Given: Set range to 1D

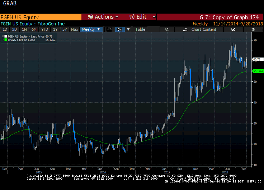Looking at the screenshot, I should point(5,29).
